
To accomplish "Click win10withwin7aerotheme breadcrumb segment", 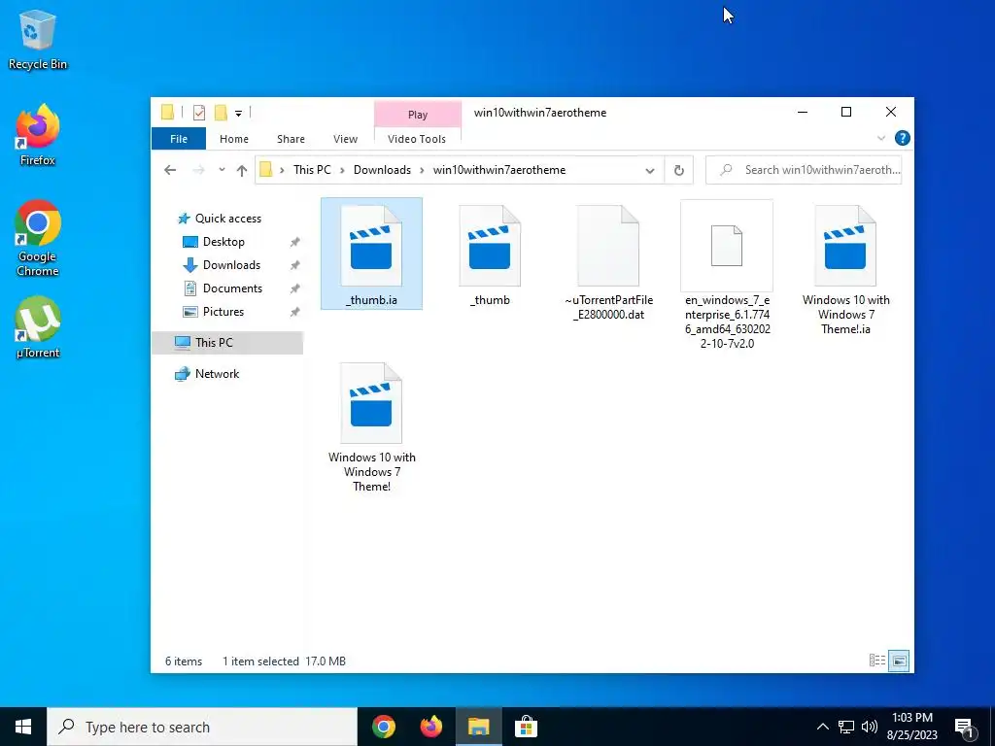I will tap(499, 170).
